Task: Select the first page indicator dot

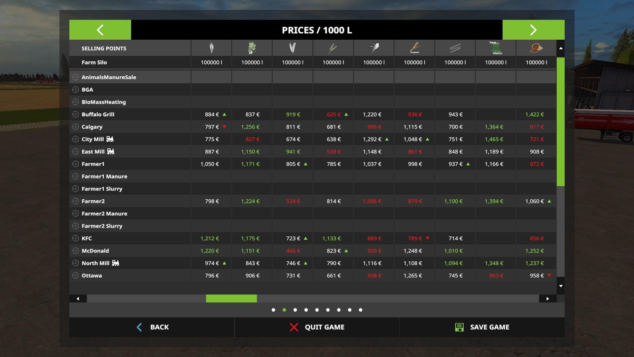Action: pos(273,310)
